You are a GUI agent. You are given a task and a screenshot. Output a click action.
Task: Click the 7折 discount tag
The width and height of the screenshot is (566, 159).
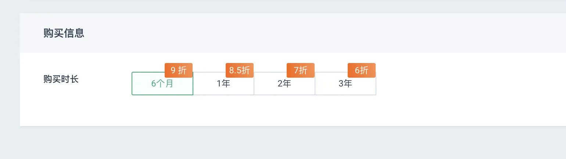(x=301, y=70)
